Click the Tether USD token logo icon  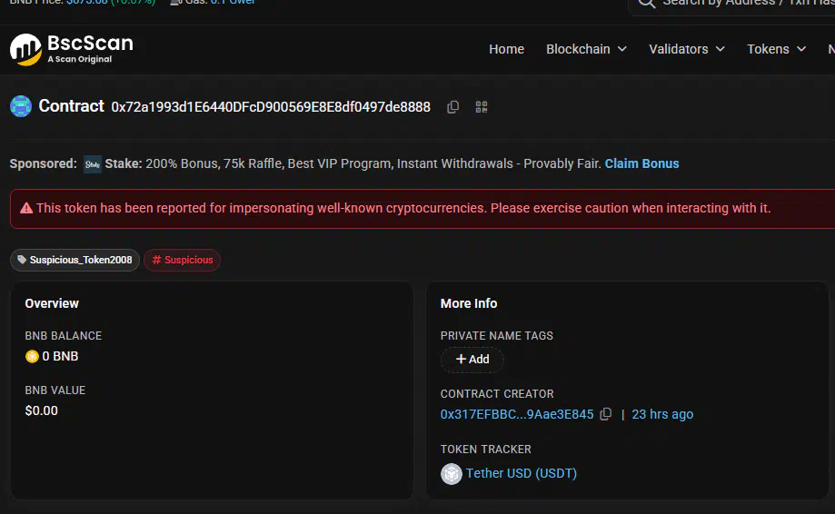pyautogui.click(x=451, y=473)
